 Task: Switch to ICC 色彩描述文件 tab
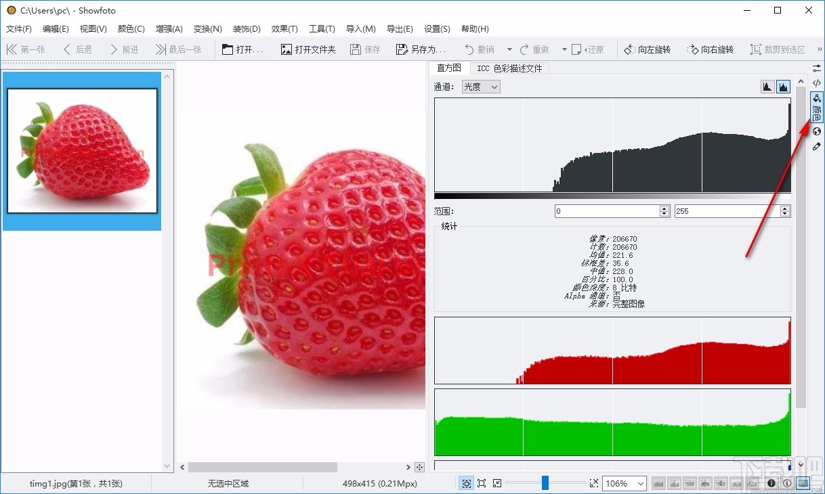point(509,68)
